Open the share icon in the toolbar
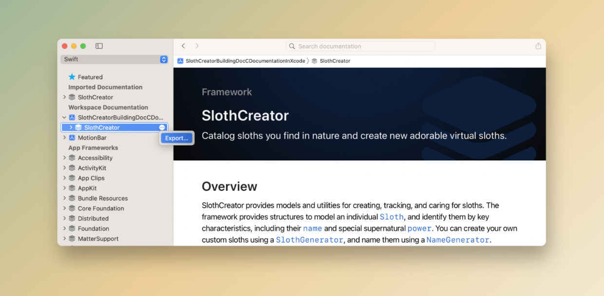This screenshot has height=296, width=604. 538,46
